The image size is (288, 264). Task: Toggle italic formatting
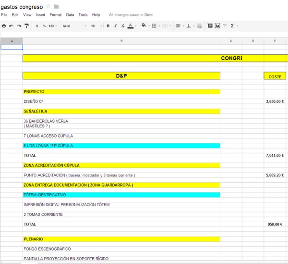click(115, 25)
